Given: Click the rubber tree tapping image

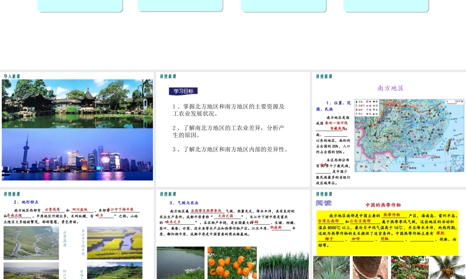Looking at the screenshot, I should click(x=370, y=267).
